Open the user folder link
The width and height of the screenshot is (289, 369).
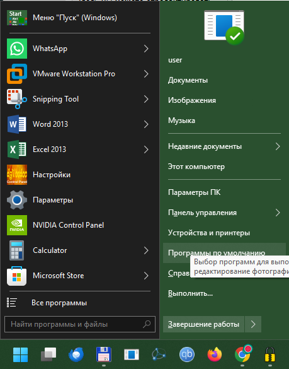coord(175,60)
